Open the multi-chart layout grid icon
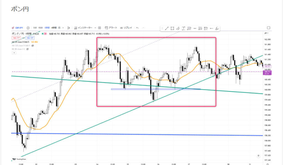 click(99, 28)
